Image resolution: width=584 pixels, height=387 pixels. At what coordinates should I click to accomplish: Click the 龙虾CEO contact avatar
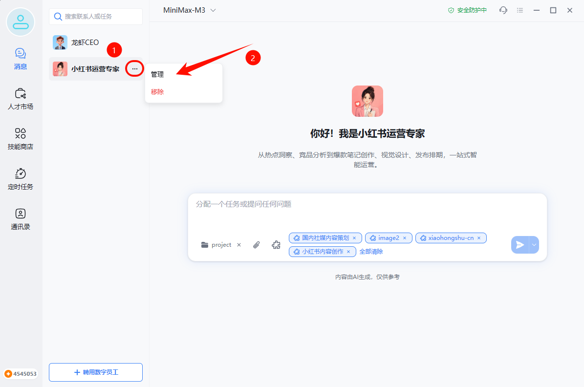click(60, 43)
